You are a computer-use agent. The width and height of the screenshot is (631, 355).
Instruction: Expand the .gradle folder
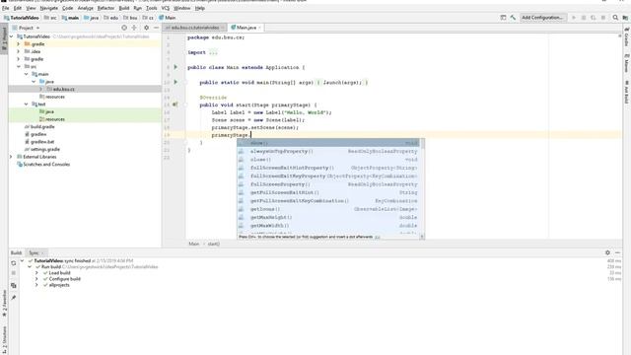click(x=18, y=44)
